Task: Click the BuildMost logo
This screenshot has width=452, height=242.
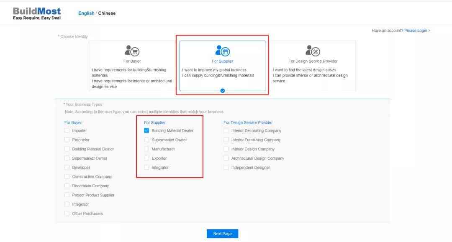Action: pos(36,13)
